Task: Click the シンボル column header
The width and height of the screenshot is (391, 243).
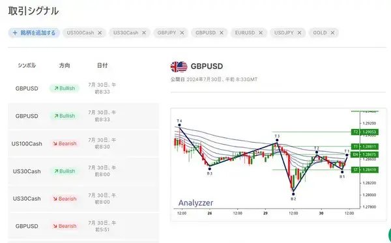Action: pyautogui.click(x=27, y=66)
